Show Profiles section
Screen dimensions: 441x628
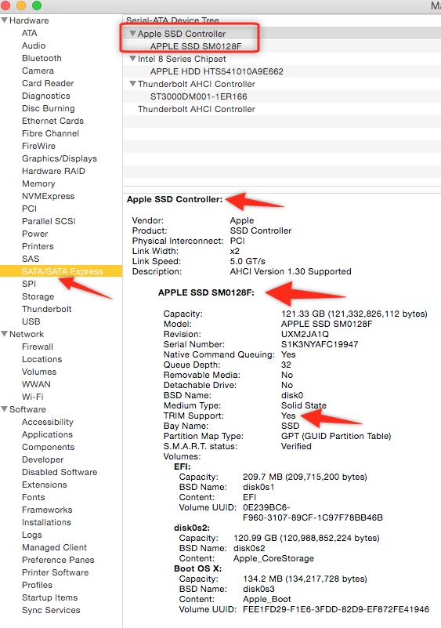pyautogui.click(x=37, y=585)
